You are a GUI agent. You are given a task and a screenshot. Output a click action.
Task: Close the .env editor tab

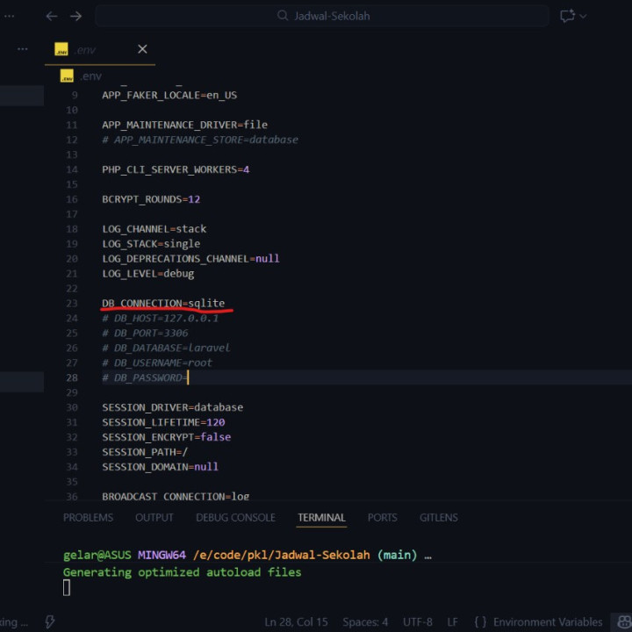pos(142,49)
